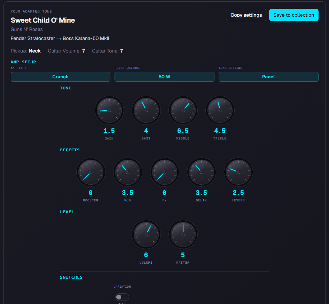Click the Reverb value 2.5
Screen dimensions: 329x304
(x=238, y=193)
